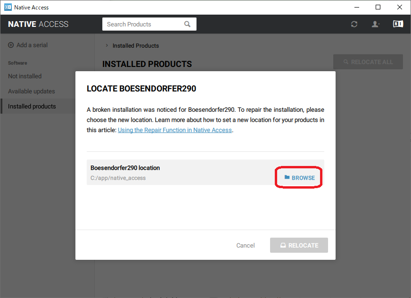Open the user account icon menu
Screen dimensions: 411x298
pos(375,24)
